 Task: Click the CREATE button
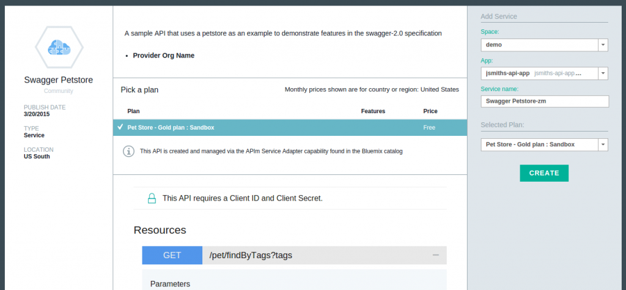click(x=543, y=173)
